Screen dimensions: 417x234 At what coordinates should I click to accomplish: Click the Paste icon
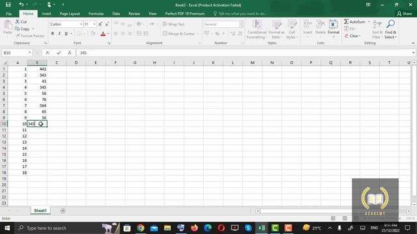pyautogui.click(x=8, y=25)
